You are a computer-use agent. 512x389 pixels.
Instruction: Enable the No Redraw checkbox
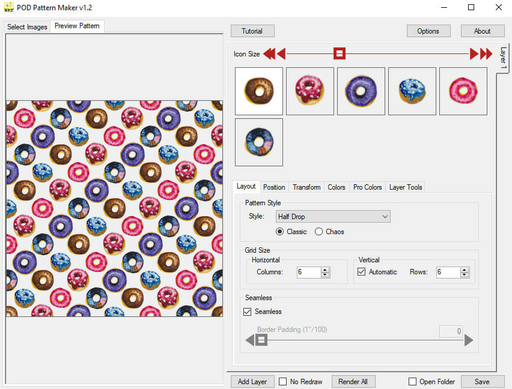pos(283,382)
